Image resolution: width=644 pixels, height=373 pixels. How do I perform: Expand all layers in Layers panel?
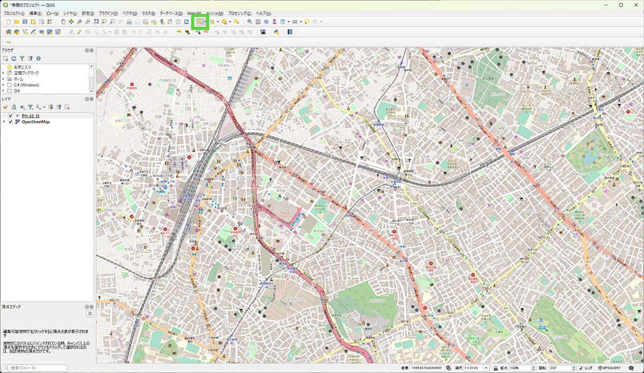[x=51, y=107]
